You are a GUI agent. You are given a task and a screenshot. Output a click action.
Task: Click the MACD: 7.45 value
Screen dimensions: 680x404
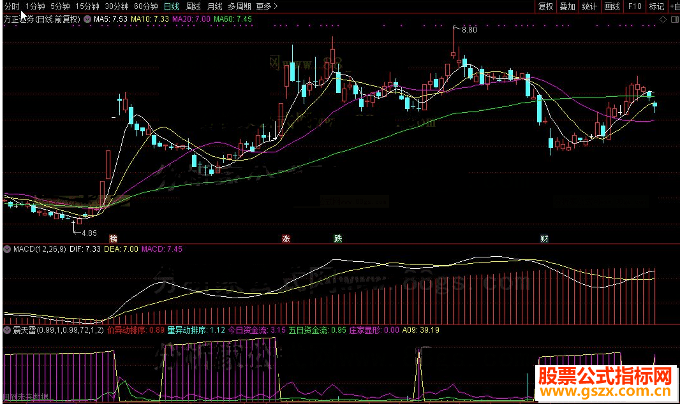click(x=162, y=249)
